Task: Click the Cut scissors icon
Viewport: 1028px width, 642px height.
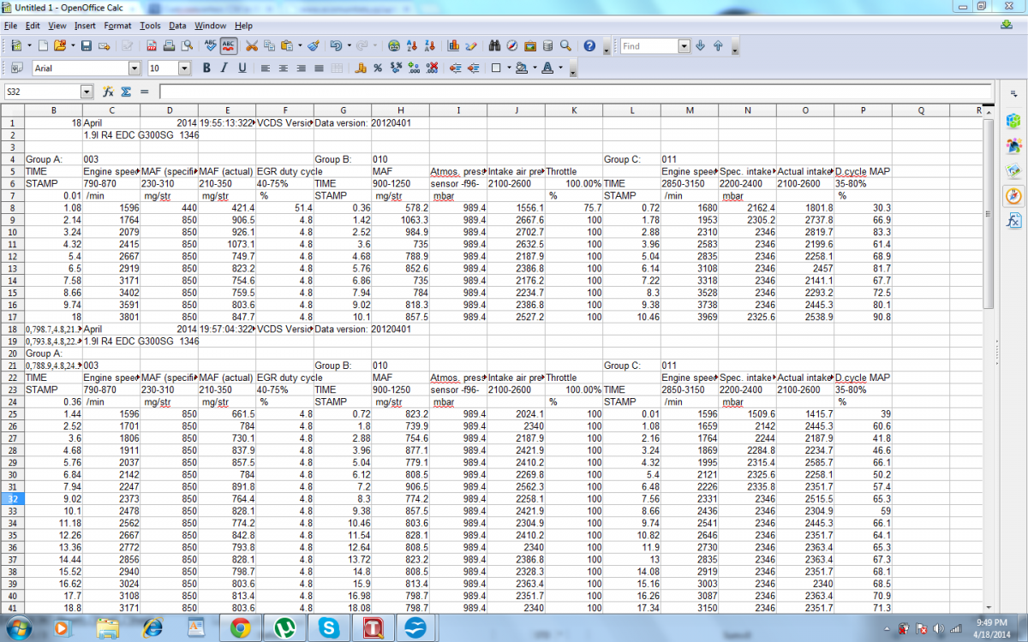Action: (x=252, y=45)
